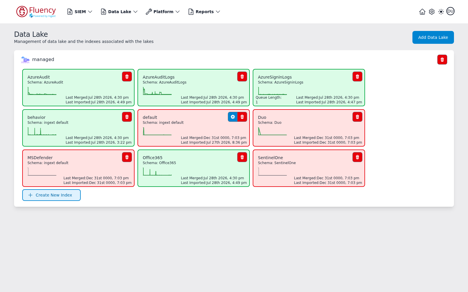This screenshot has width=468, height=292.
Task: Click the managed lake name
Action: (x=43, y=60)
